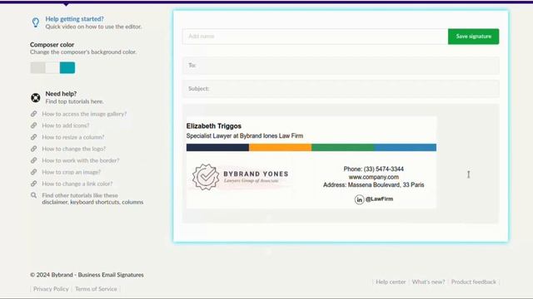Click link icon beside add icons tutorial
Image resolution: width=533 pixels, height=299 pixels.
(x=33, y=125)
